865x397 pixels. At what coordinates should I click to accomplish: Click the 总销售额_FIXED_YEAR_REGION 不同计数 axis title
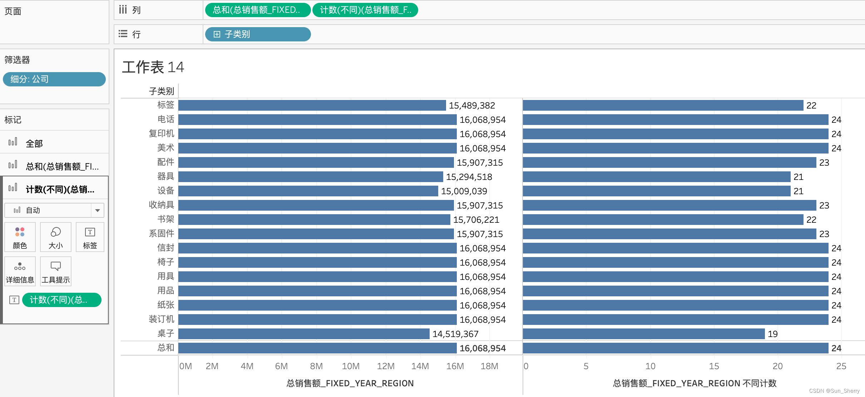695,383
